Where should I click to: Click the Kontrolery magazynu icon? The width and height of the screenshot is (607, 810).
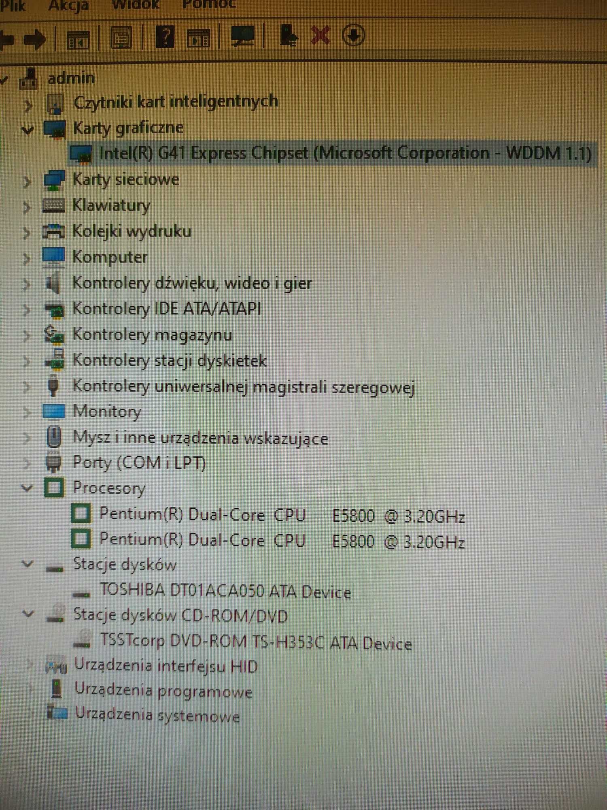click(54, 335)
